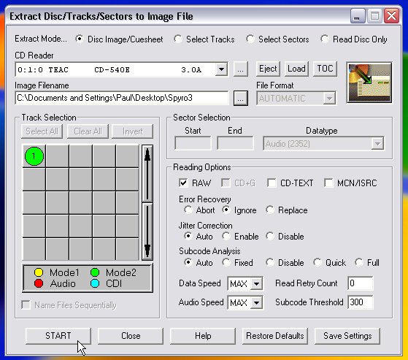The height and width of the screenshot is (360, 408).
Task: Click the START button
Action: point(58,336)
